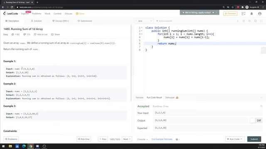Image resolution: width=266 pixels, height=149 pixels.
Task: Click the Add to List heart
Action: coord(35,34)
